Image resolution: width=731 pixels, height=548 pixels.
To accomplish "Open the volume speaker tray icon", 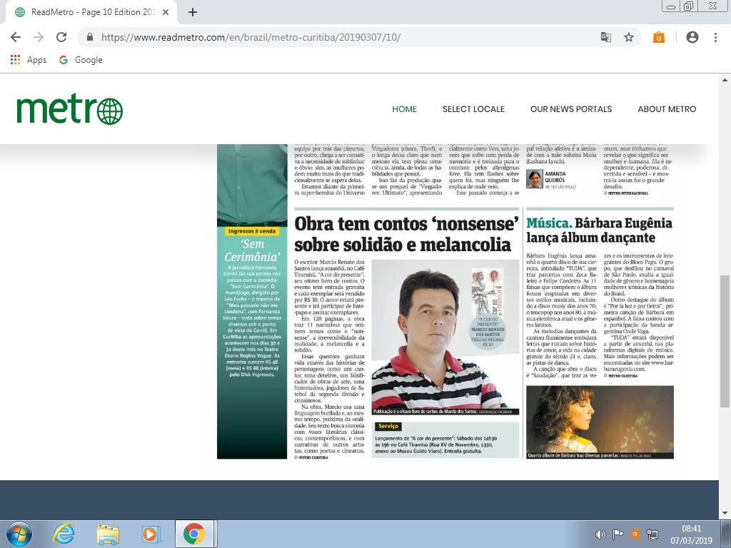I will tap(600, 534).
